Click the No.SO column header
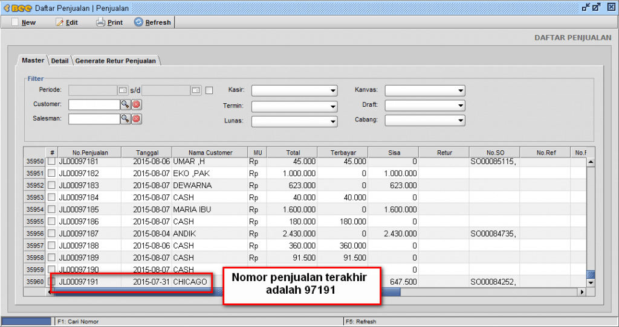619x327 pixels. (x=495, y=153)
